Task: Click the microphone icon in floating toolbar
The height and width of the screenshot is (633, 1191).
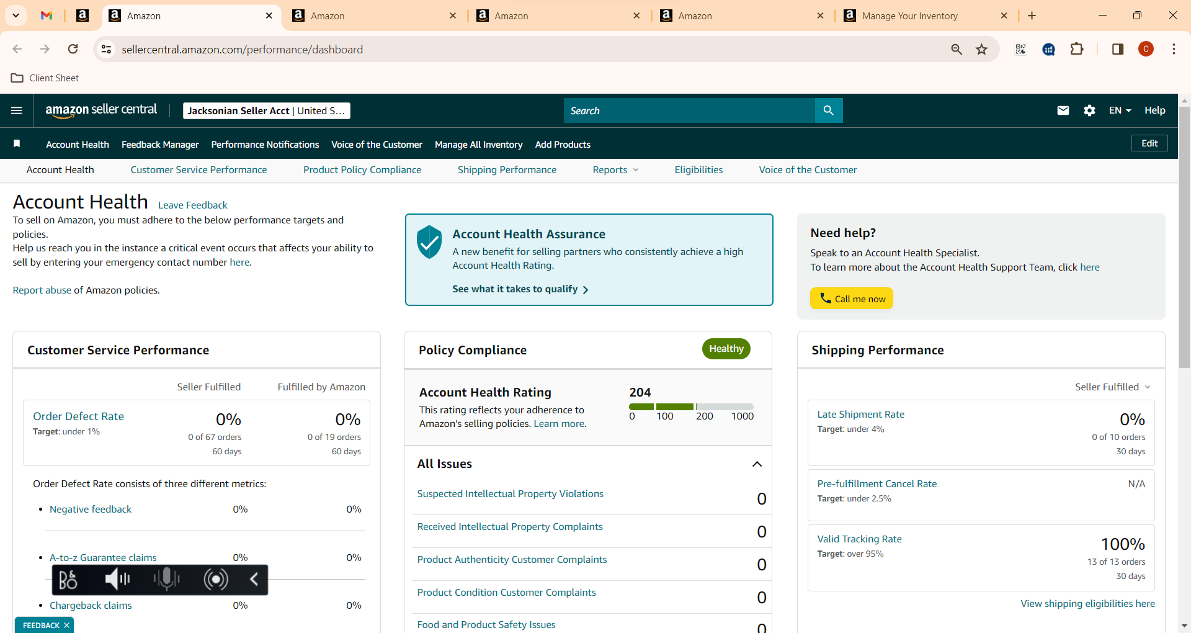Action: click(166, 580)
